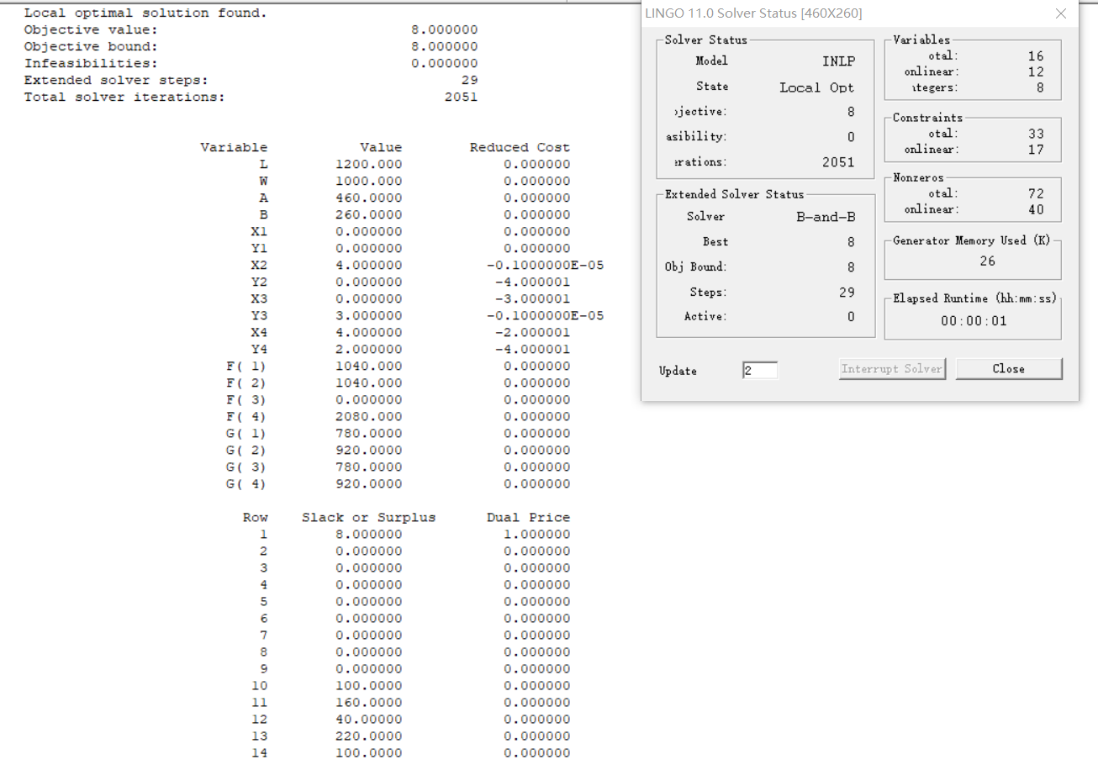Screen dimensions: 1098x765
Task: Click the variable name X3
Action: point(259,299)
